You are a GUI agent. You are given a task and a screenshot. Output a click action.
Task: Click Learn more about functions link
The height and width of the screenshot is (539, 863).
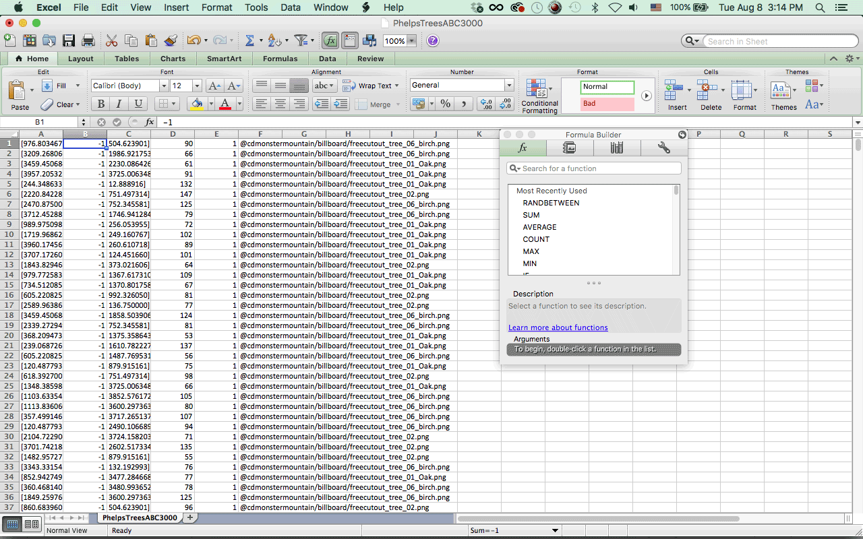[x=558, y=327]
